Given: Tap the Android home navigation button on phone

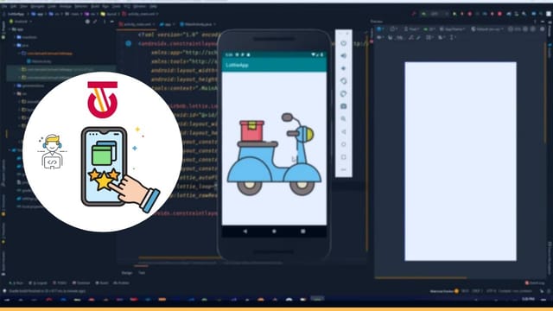Looking at the screenshot, I should pos(274,232).
